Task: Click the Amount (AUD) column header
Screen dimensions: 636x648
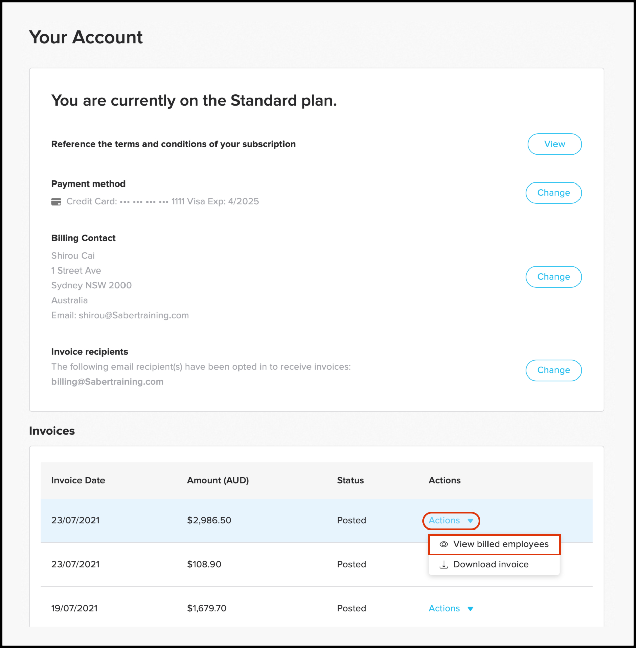Action: [x=218, y=480]
